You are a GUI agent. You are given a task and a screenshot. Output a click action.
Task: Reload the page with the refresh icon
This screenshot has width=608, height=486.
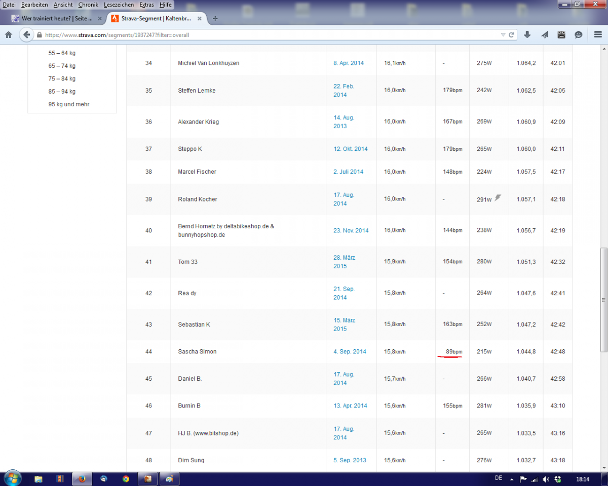pyautogui.click(x=512, y=35)
